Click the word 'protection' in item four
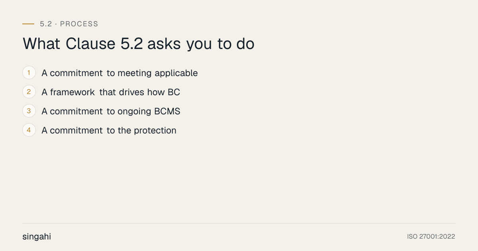 (x=155, y=131)
